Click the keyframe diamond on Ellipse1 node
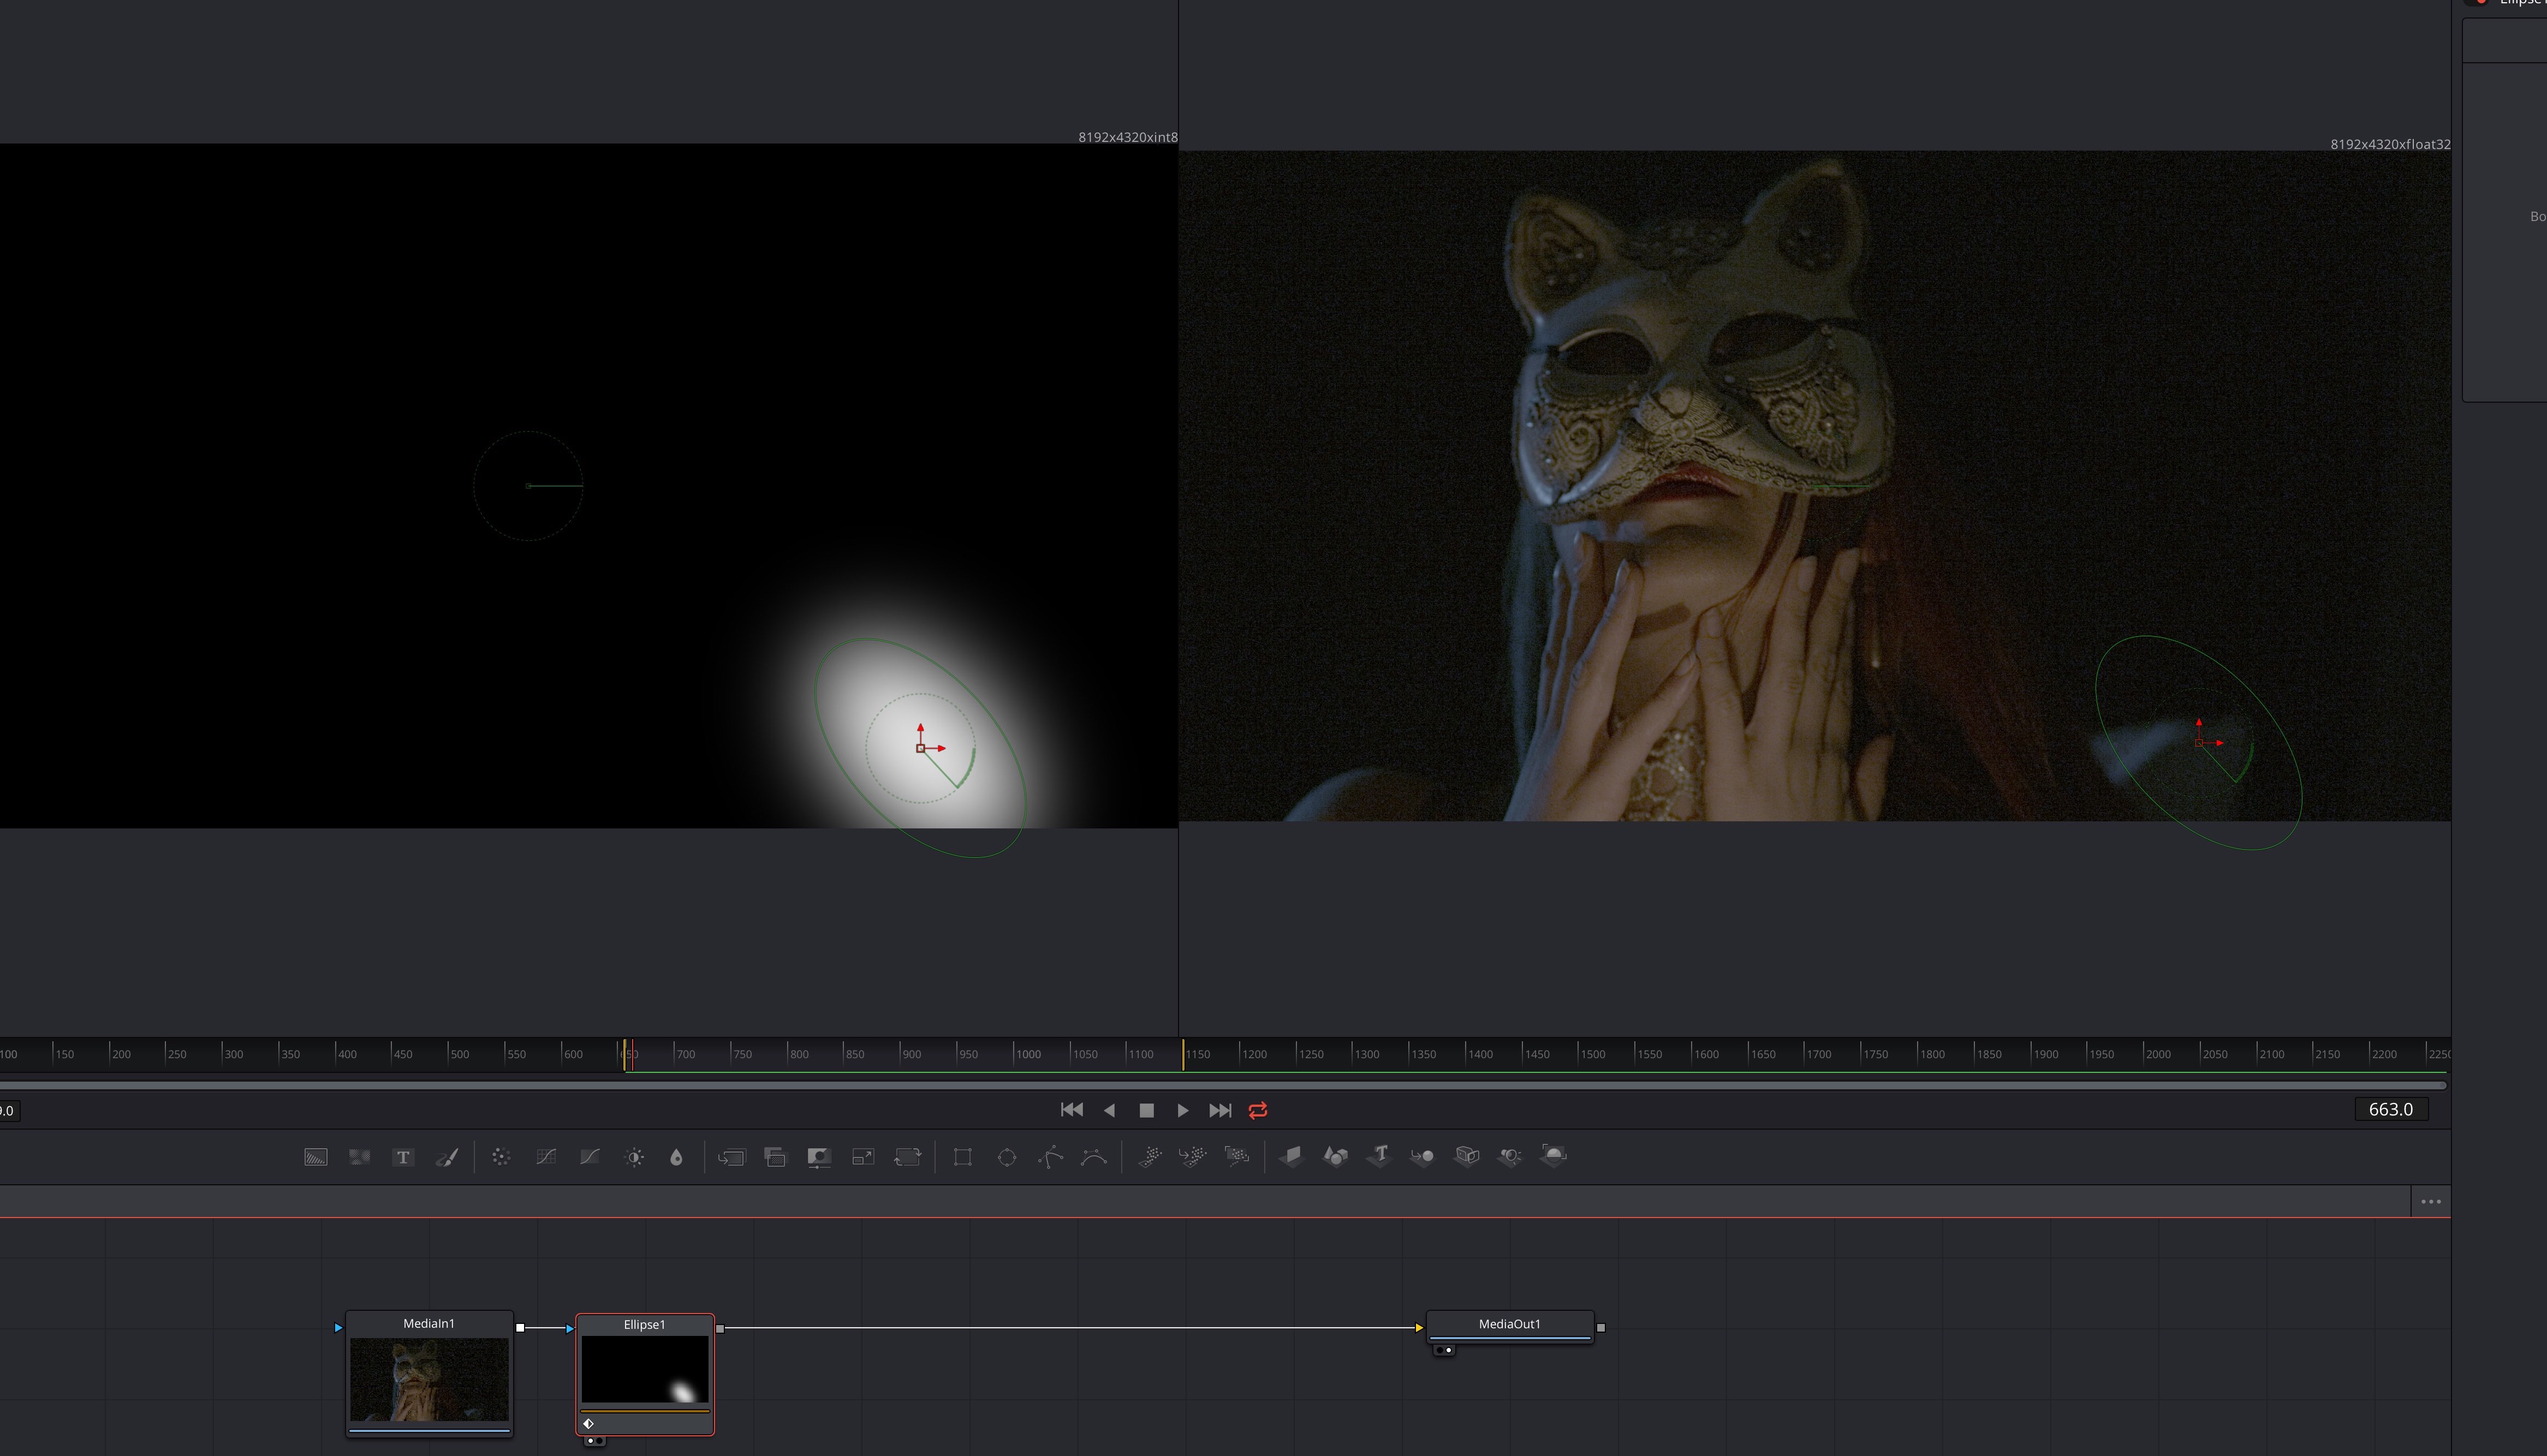This screenshot has width=2547, height=1456. click(589, 1424)
